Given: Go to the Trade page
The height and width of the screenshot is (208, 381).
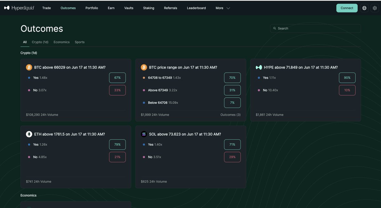Looking at the screenshot, I should 46,8.
